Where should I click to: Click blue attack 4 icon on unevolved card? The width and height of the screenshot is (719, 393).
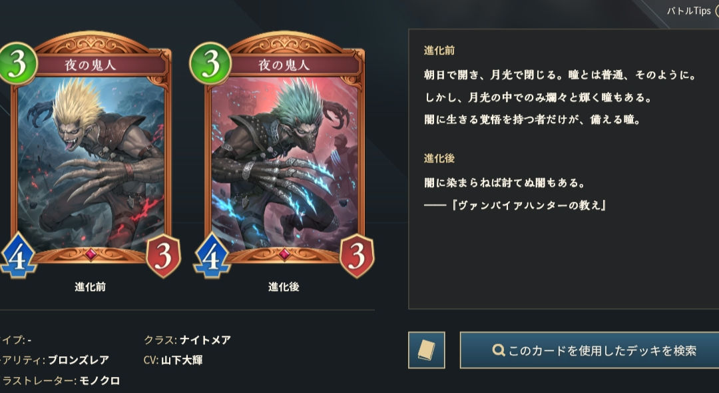coord(17,255)
